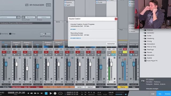Expand the Generator folder
171x96 pixels.
(x=143, y=33)
